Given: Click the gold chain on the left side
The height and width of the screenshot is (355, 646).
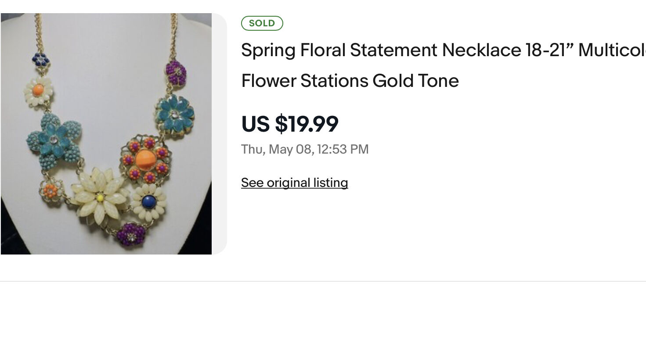Looking at the screenshot, I should [39, 33].
